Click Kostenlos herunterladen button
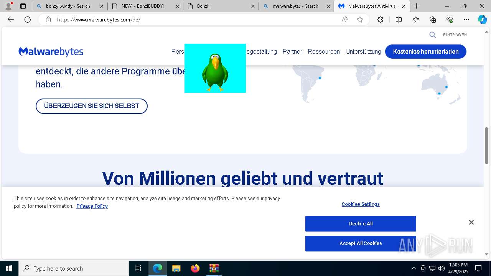 426,51
